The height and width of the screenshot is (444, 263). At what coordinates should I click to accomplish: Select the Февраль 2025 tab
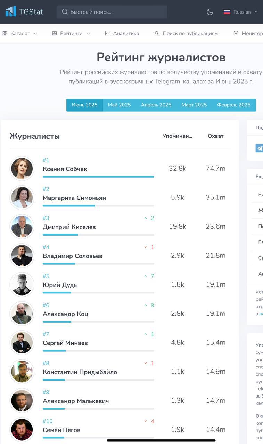coord(234,105)
